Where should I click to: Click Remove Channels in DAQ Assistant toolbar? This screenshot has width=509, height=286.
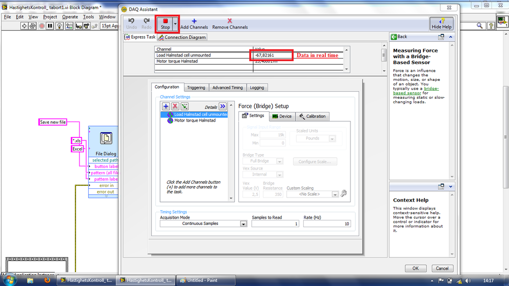pos(230,24)
